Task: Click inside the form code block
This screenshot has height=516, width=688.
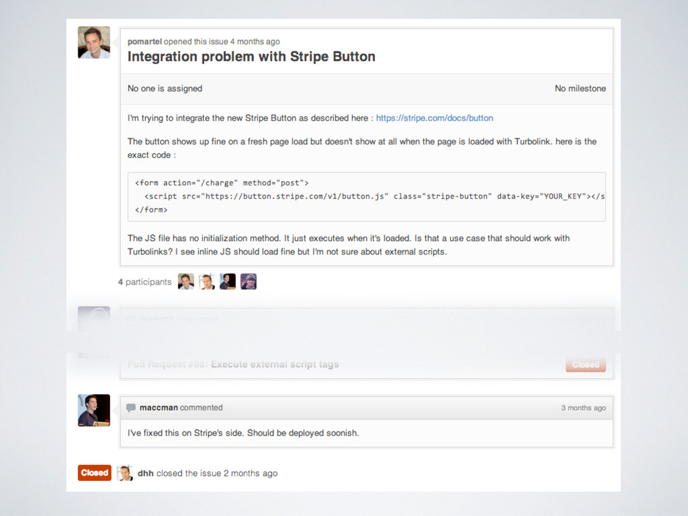Action: (x=367, y=197)
